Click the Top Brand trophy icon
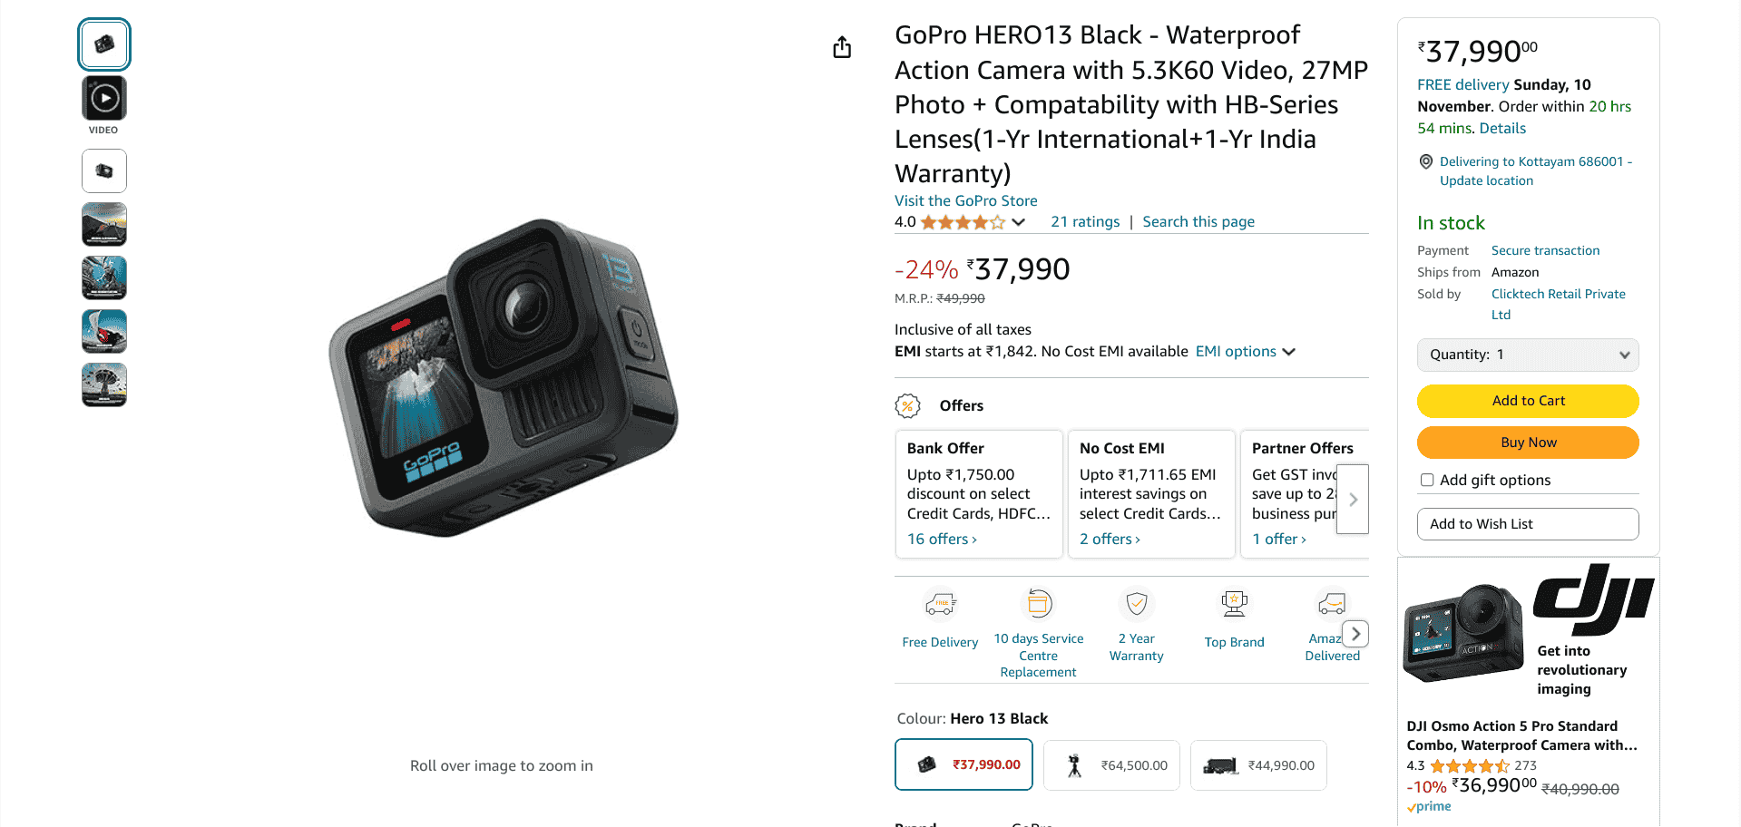The width and height of the screenshot is (1741, 827). (x=1234, y=604)
